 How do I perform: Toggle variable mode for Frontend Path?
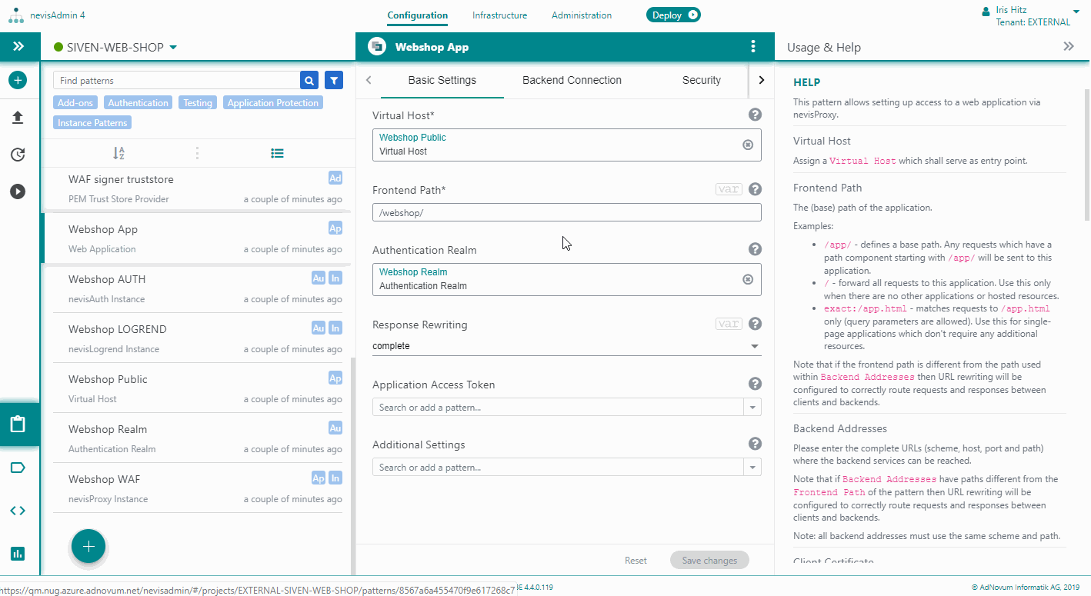tap(729, 189)
